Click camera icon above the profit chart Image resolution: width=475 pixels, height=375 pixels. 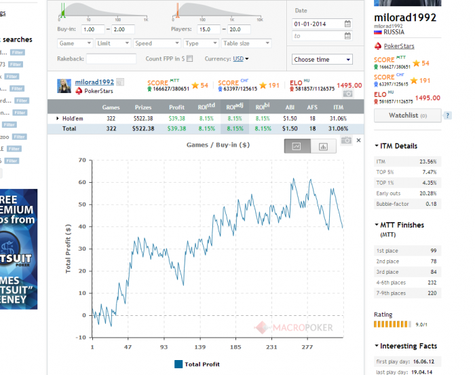click(x=346, y=141)
